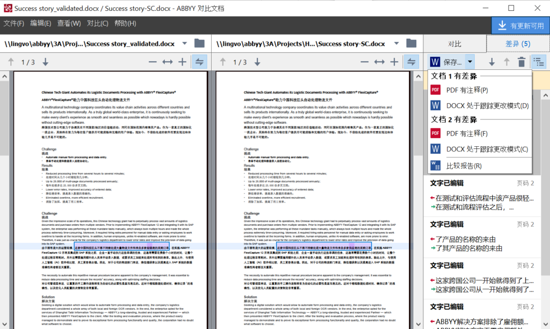Click the 保存... Word save button
550x329 pixels.
(x=446, y=62)
